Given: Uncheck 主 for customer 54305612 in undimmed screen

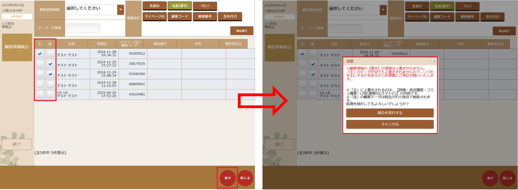Looking at the screenshot, I should pyautogui.click(x=40, y=54).
